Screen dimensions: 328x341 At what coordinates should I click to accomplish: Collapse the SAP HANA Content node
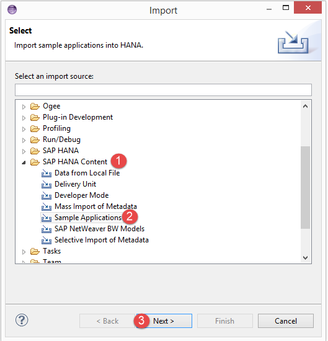[x=24, y=162]
